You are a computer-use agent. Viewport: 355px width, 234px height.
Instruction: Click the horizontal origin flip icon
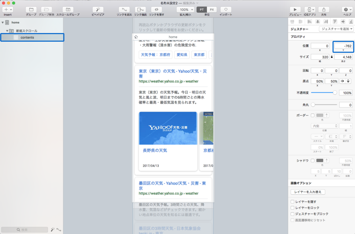[x=342, y=81]
